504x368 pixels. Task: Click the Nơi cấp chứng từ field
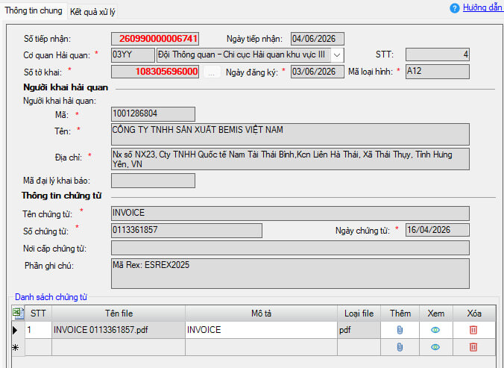[x=290, y=248]
